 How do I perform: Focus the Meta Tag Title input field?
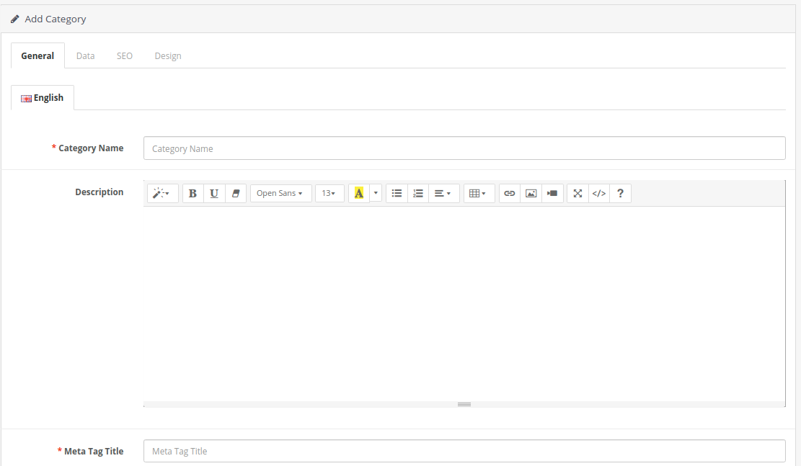coord(464,451)
